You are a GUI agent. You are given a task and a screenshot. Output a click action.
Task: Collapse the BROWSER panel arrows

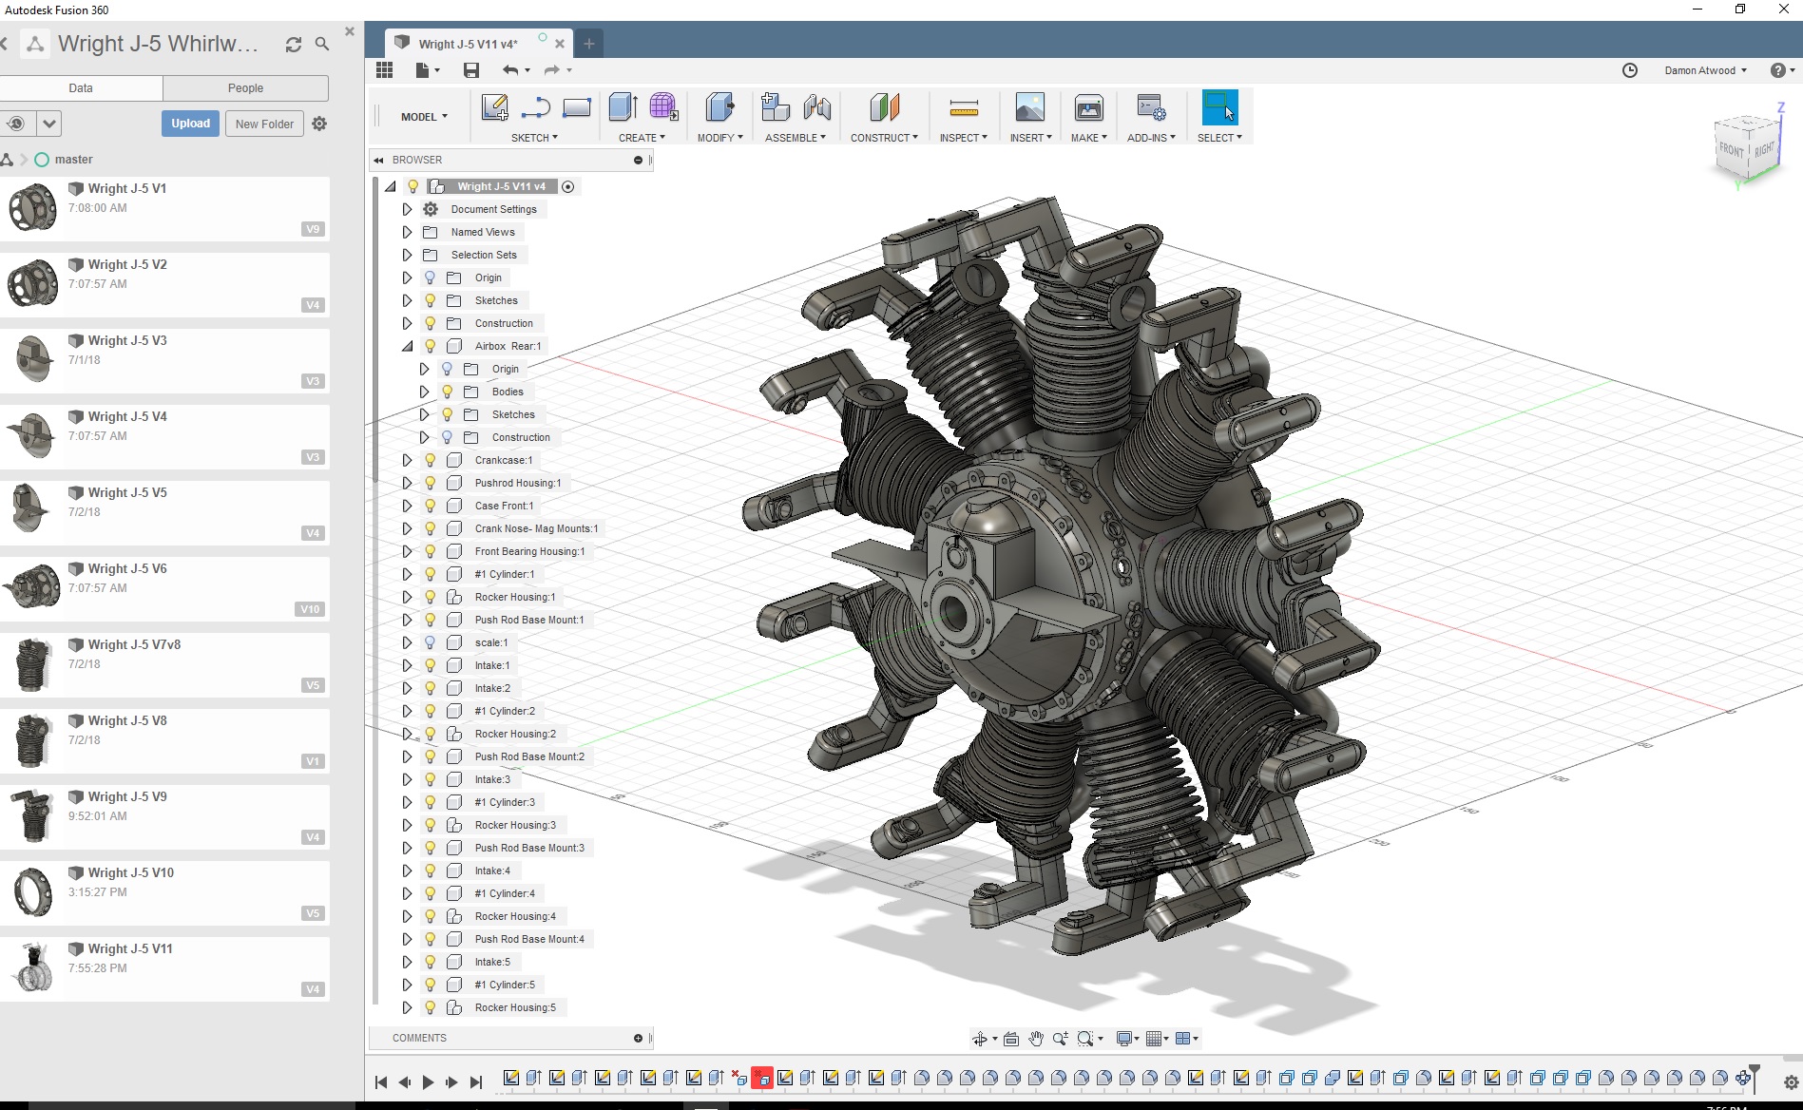coord(379,160)
